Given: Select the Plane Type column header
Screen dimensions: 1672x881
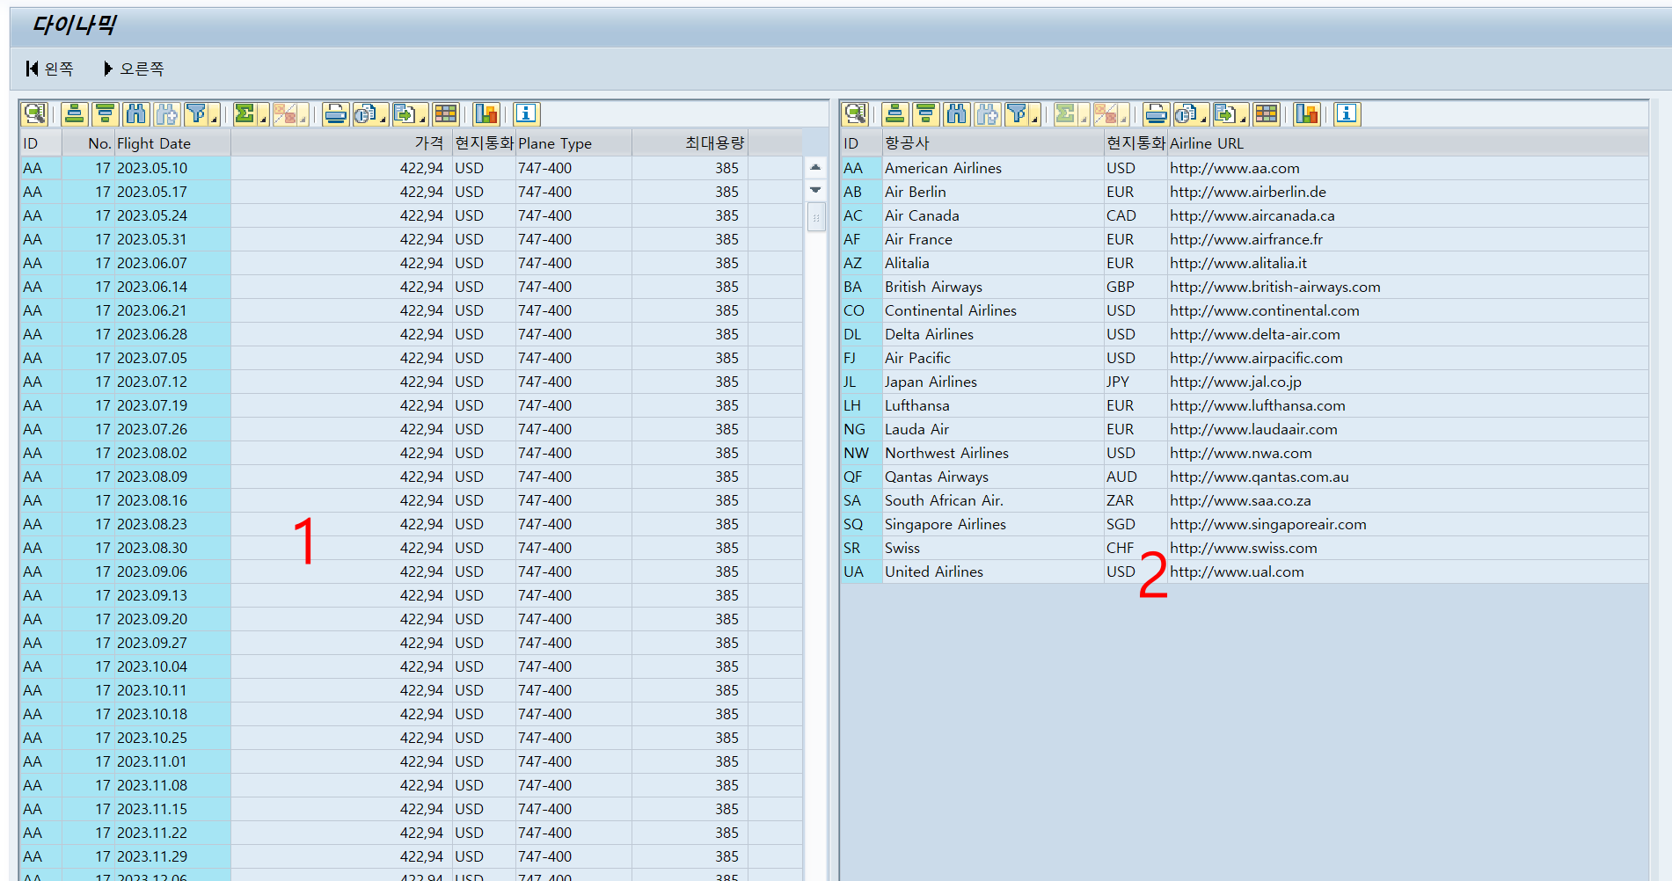Looking at the screenshot, I should [573, 143].
